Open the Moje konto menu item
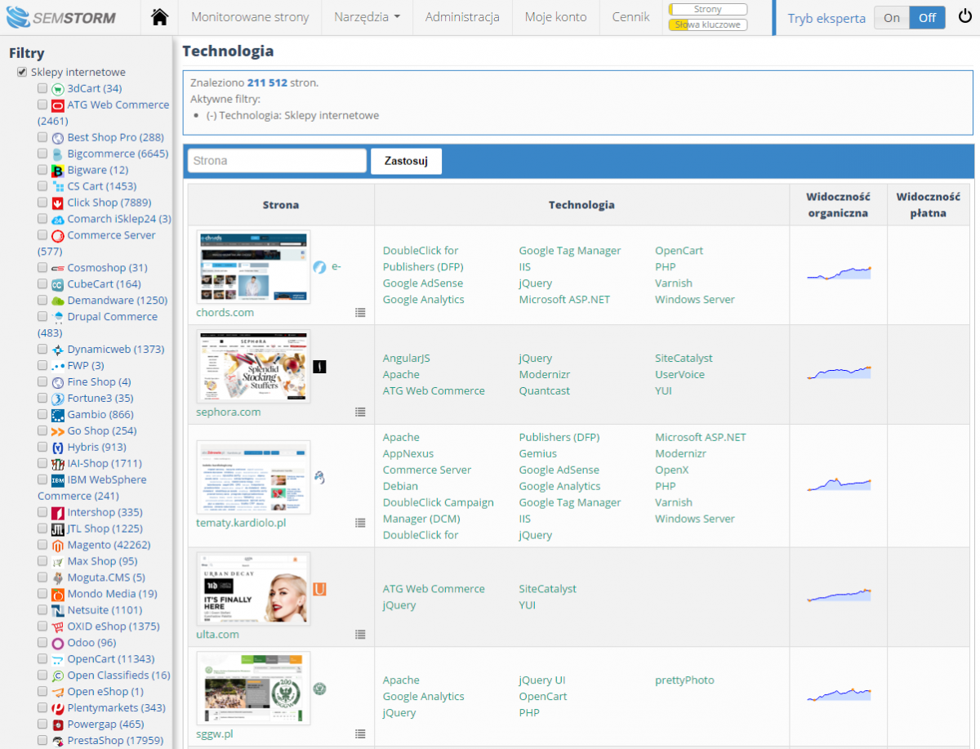 click(x=556, y=17)
